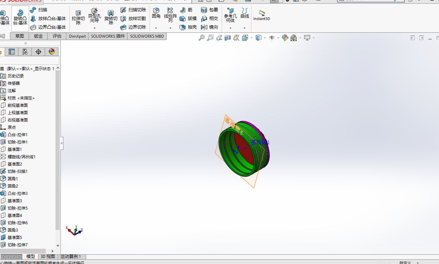Screen dimensions: 439x264
Task: Click feature tree scroll down arrow
Action: tap(58, 245)
